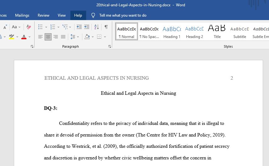
Task: Increase the paragraph indent
Action: 87,27
